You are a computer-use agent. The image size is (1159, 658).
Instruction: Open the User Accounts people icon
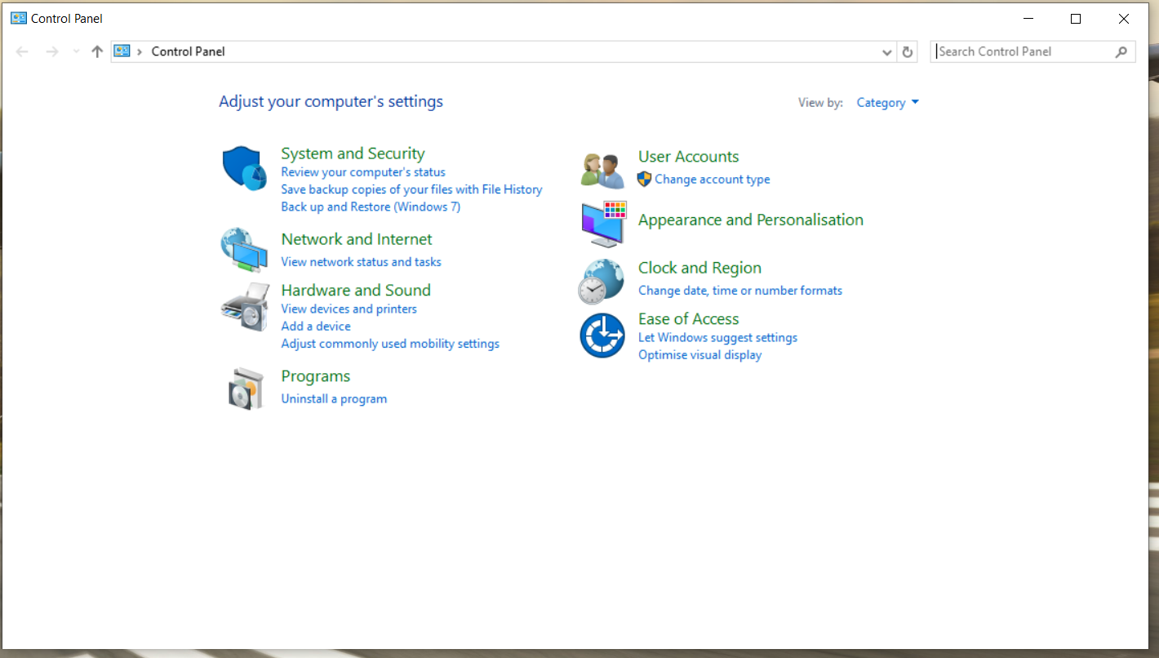pyautogui.click(x=602, y=170)
